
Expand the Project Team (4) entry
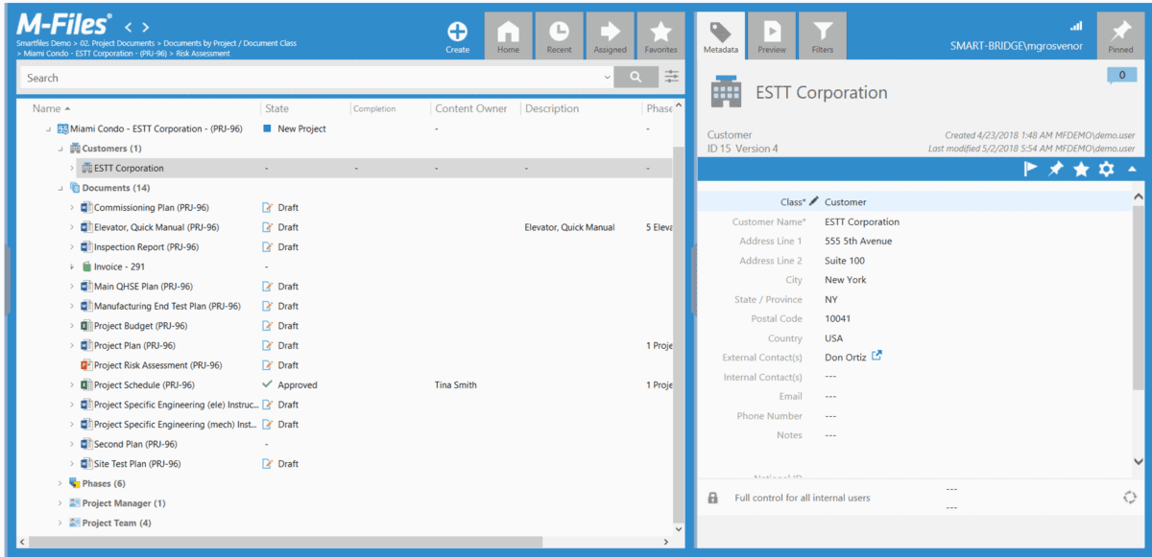point(60,522)
